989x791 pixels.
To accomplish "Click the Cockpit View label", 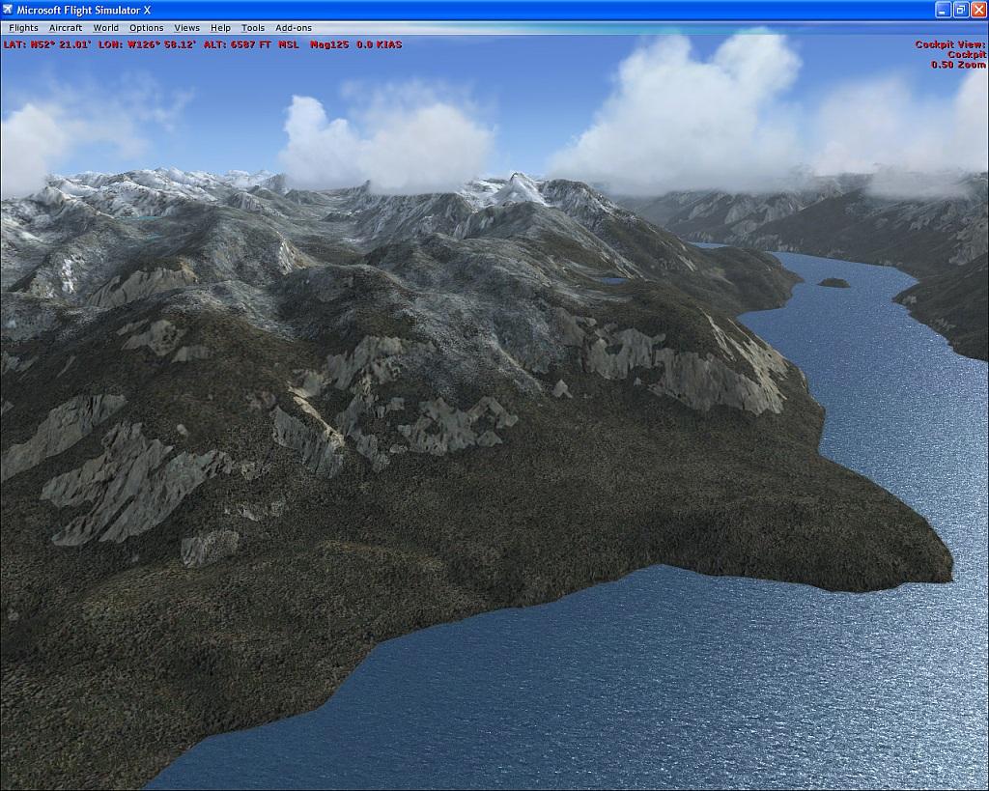I will (950, 44).
